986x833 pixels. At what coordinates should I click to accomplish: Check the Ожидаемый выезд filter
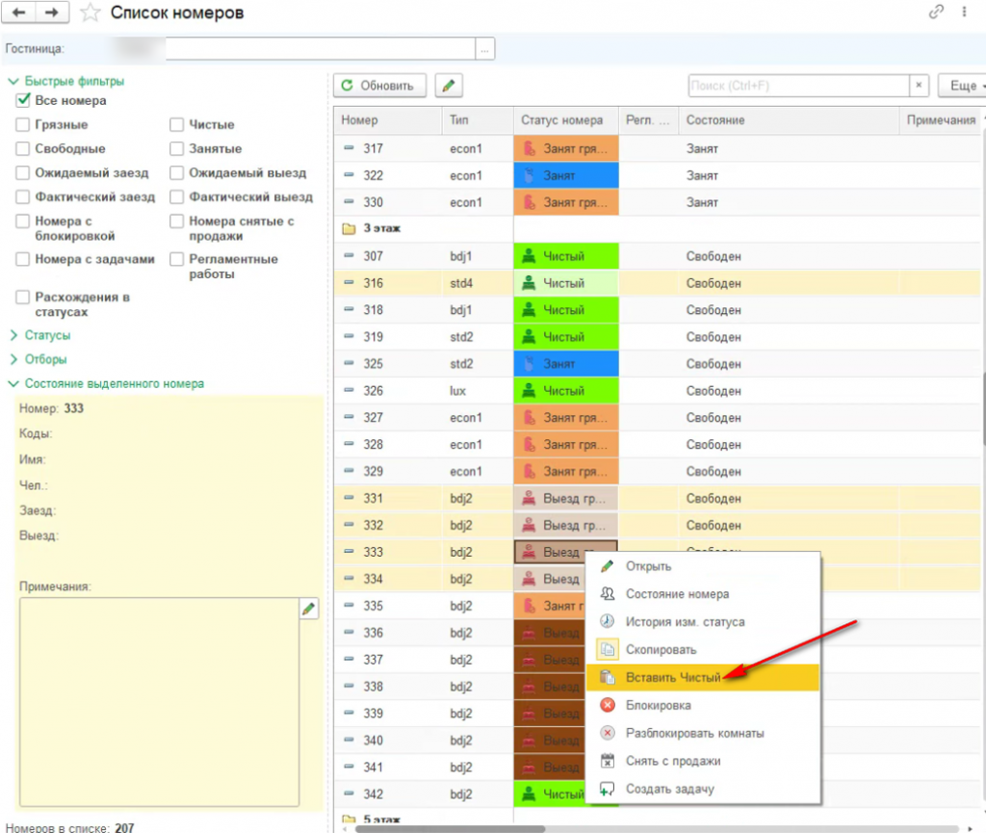(x=177, y=173)
